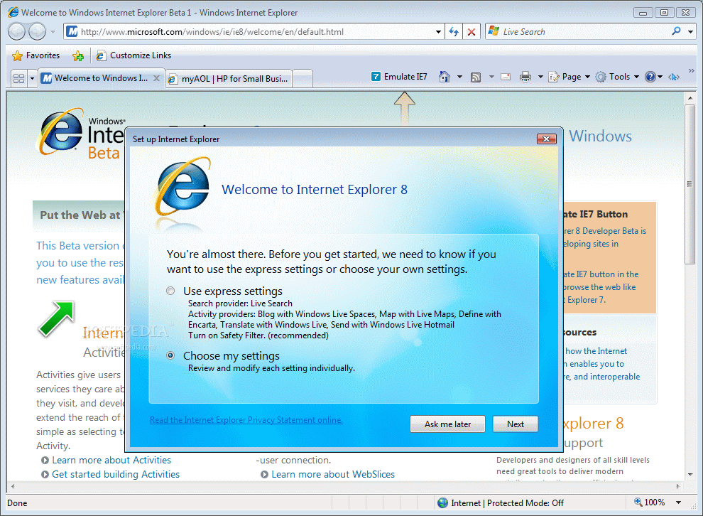Image resolution: width=703 pixels, height=516 pixels.
Task: Click the Refresh page icon
Action: point(454,32)
